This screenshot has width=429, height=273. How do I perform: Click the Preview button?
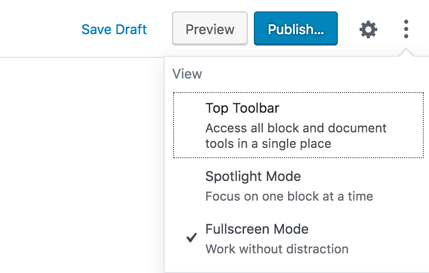(x=210, y=28)
